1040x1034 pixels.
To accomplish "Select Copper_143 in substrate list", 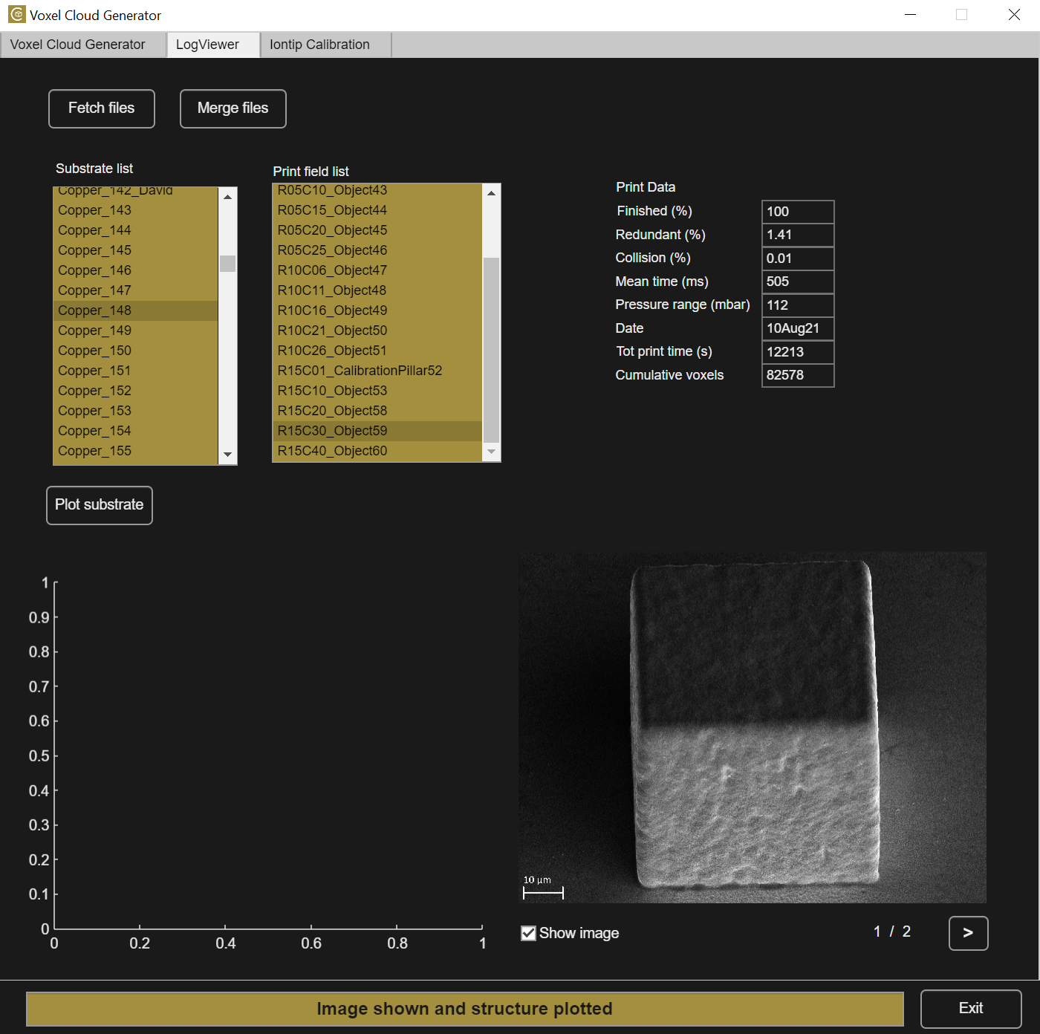I will [136, 210].
